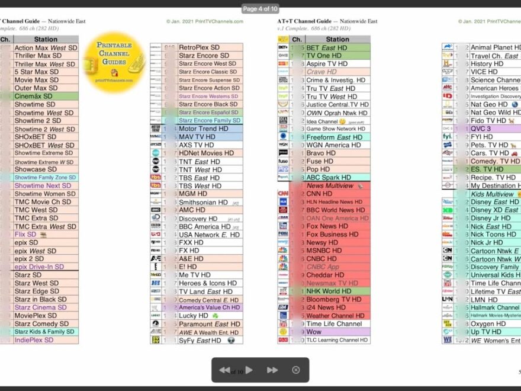The image size is (521, 391).
Task: Click the CNN logo icon
Action: pyautogui.click(x=283, y=194)
